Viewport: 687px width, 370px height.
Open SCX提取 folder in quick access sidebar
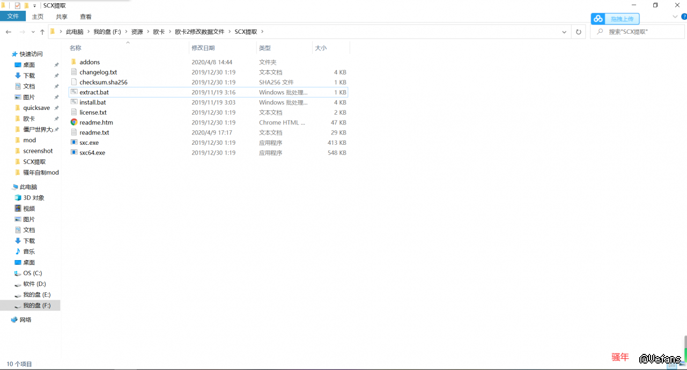[x=34, y=161]
